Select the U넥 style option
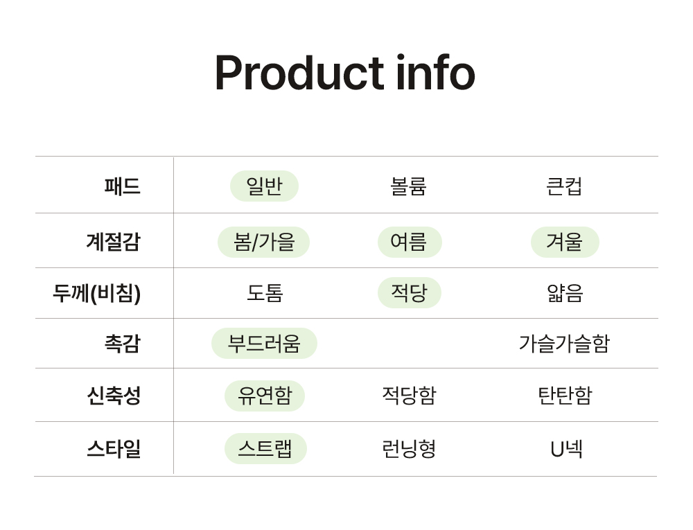The height and width of the screenshot is (530, 693). pyautogui.click(x=565, y=449)
